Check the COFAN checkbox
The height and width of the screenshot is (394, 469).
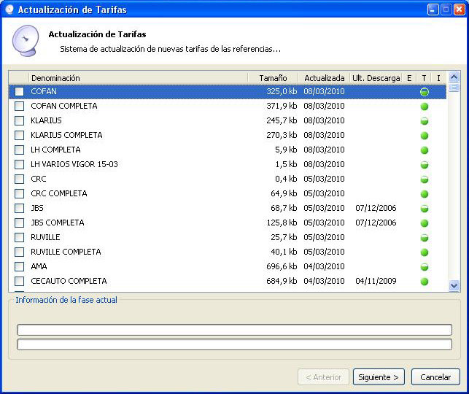(x=20, y=91)
